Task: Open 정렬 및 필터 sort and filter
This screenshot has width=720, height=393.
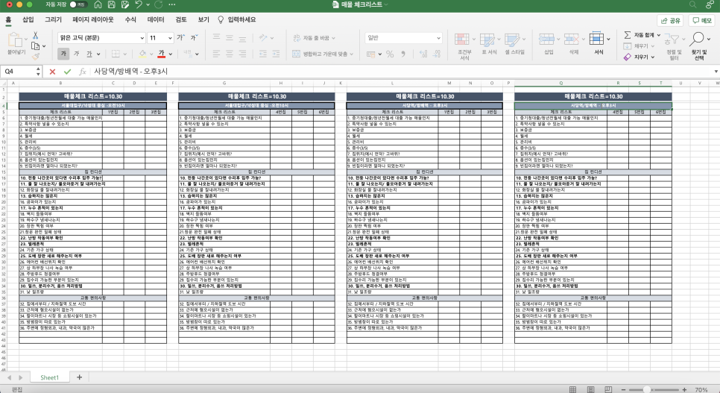Action: 672,40
